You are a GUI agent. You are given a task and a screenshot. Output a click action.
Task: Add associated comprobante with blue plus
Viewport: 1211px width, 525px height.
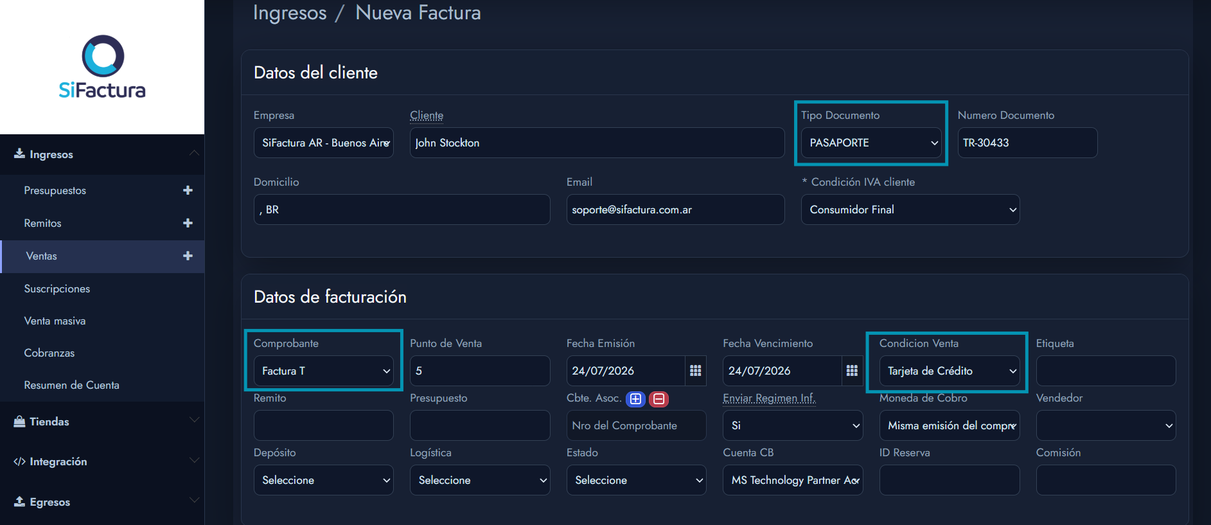pyautogui.click(x=635, y=399)
